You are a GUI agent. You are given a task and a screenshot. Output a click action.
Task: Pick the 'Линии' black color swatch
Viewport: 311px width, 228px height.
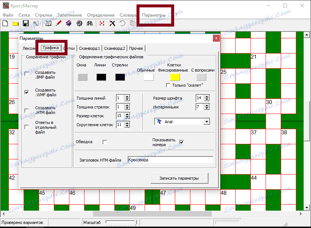(x=101, y=77)
